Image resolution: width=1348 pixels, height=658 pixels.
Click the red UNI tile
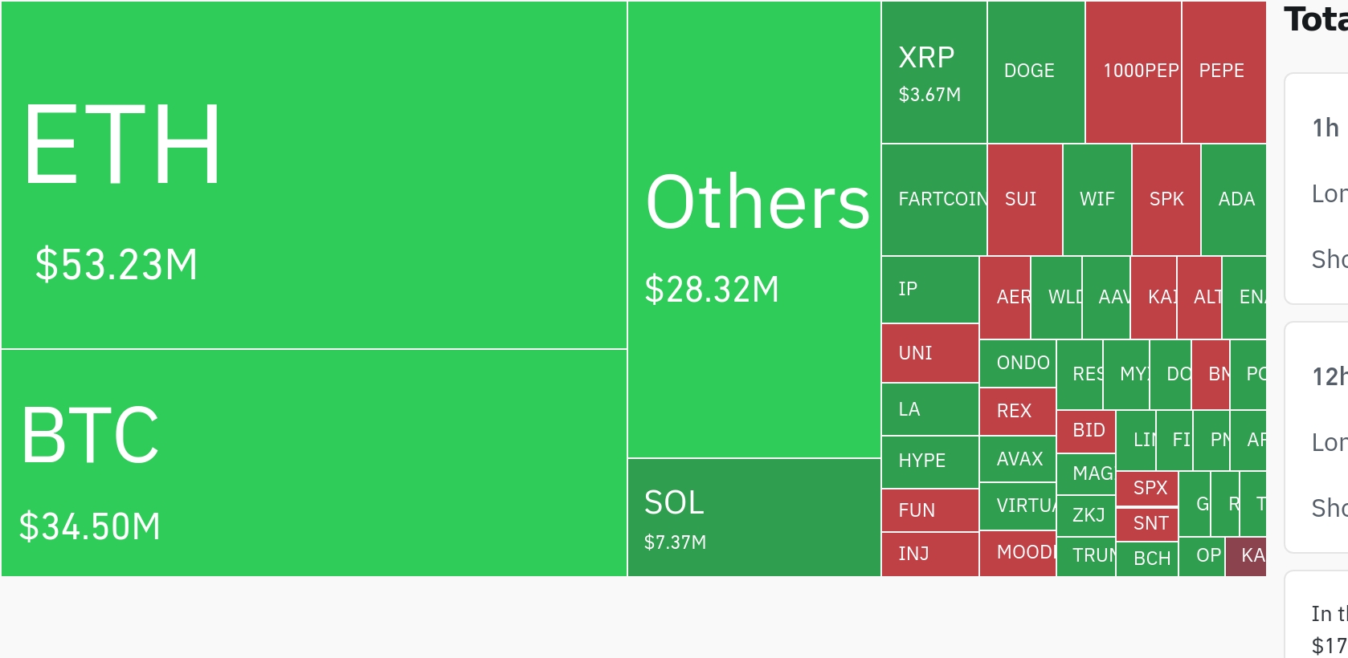[930, 353]
